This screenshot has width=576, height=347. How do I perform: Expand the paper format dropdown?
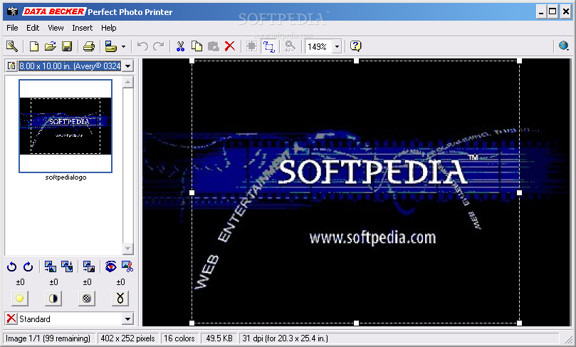pos(127,66)
